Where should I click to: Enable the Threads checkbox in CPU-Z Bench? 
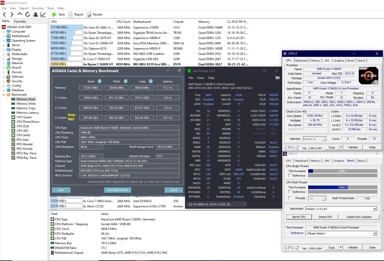(290, 198)
